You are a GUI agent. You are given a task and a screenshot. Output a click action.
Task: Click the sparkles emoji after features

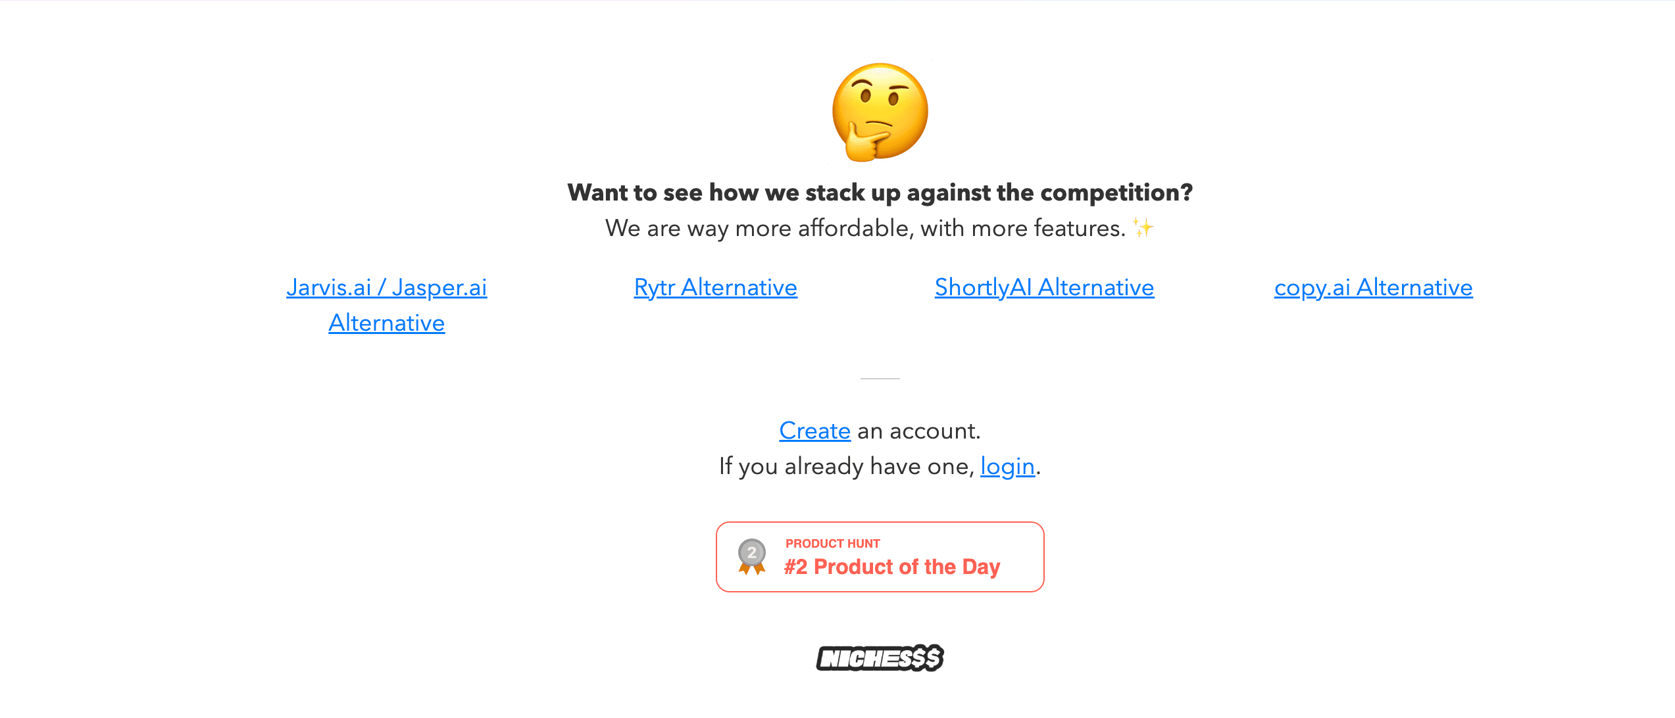(1143, 228)
